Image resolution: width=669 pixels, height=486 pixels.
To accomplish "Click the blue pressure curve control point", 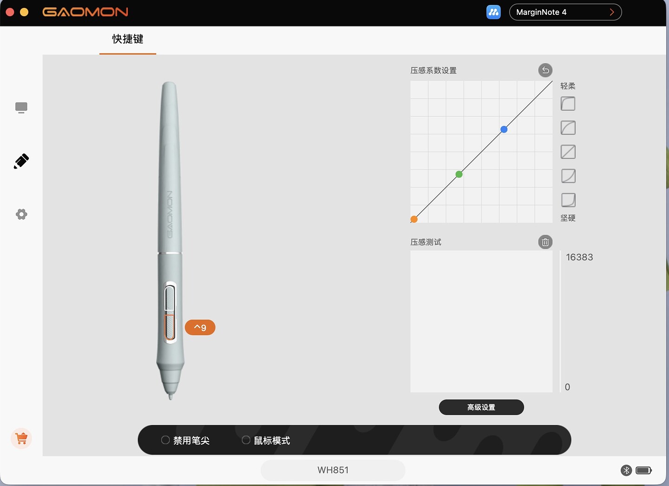I will [504, 130].
